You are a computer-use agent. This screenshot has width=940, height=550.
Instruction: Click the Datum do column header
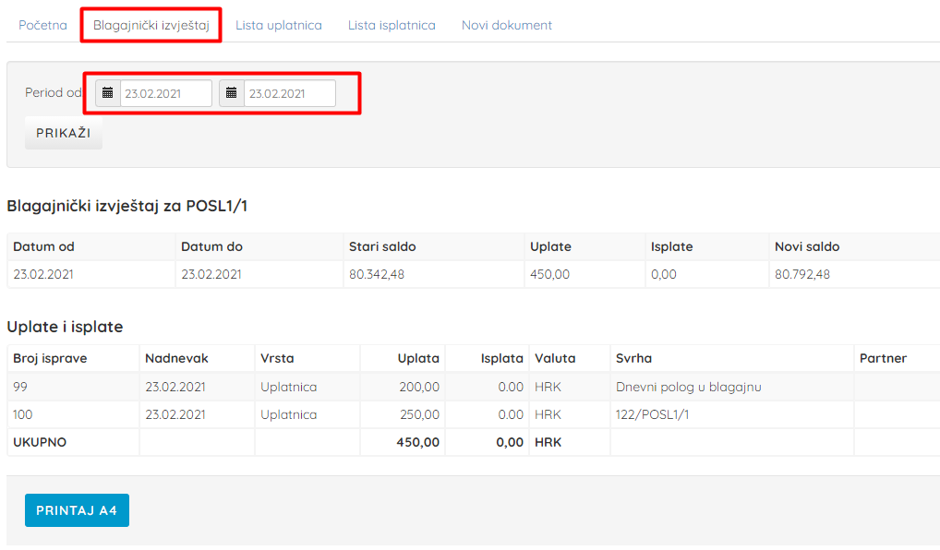tap(211, 246)
